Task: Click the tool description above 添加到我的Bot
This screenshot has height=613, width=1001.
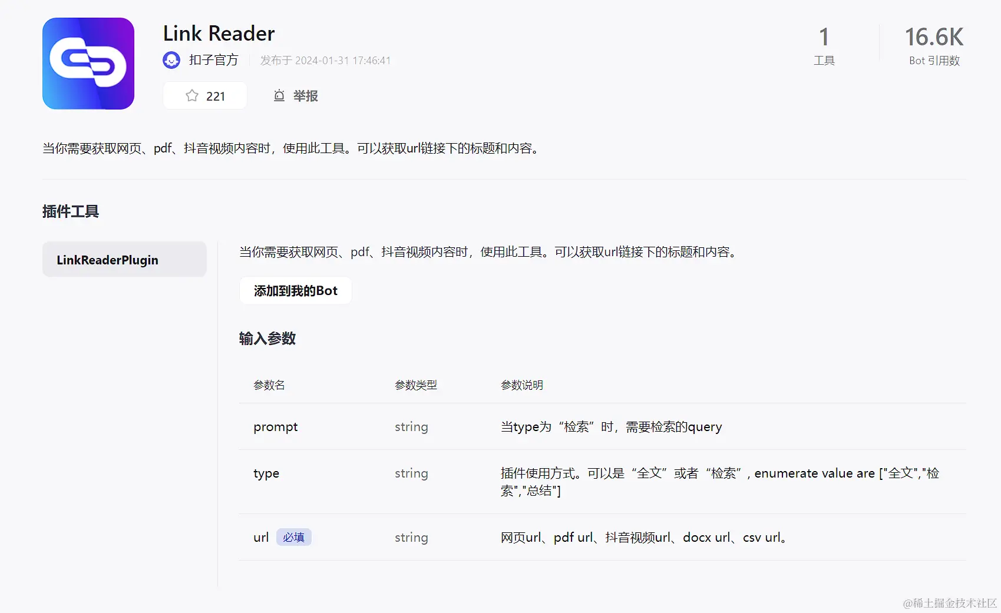Action: [x=488, y=252]
